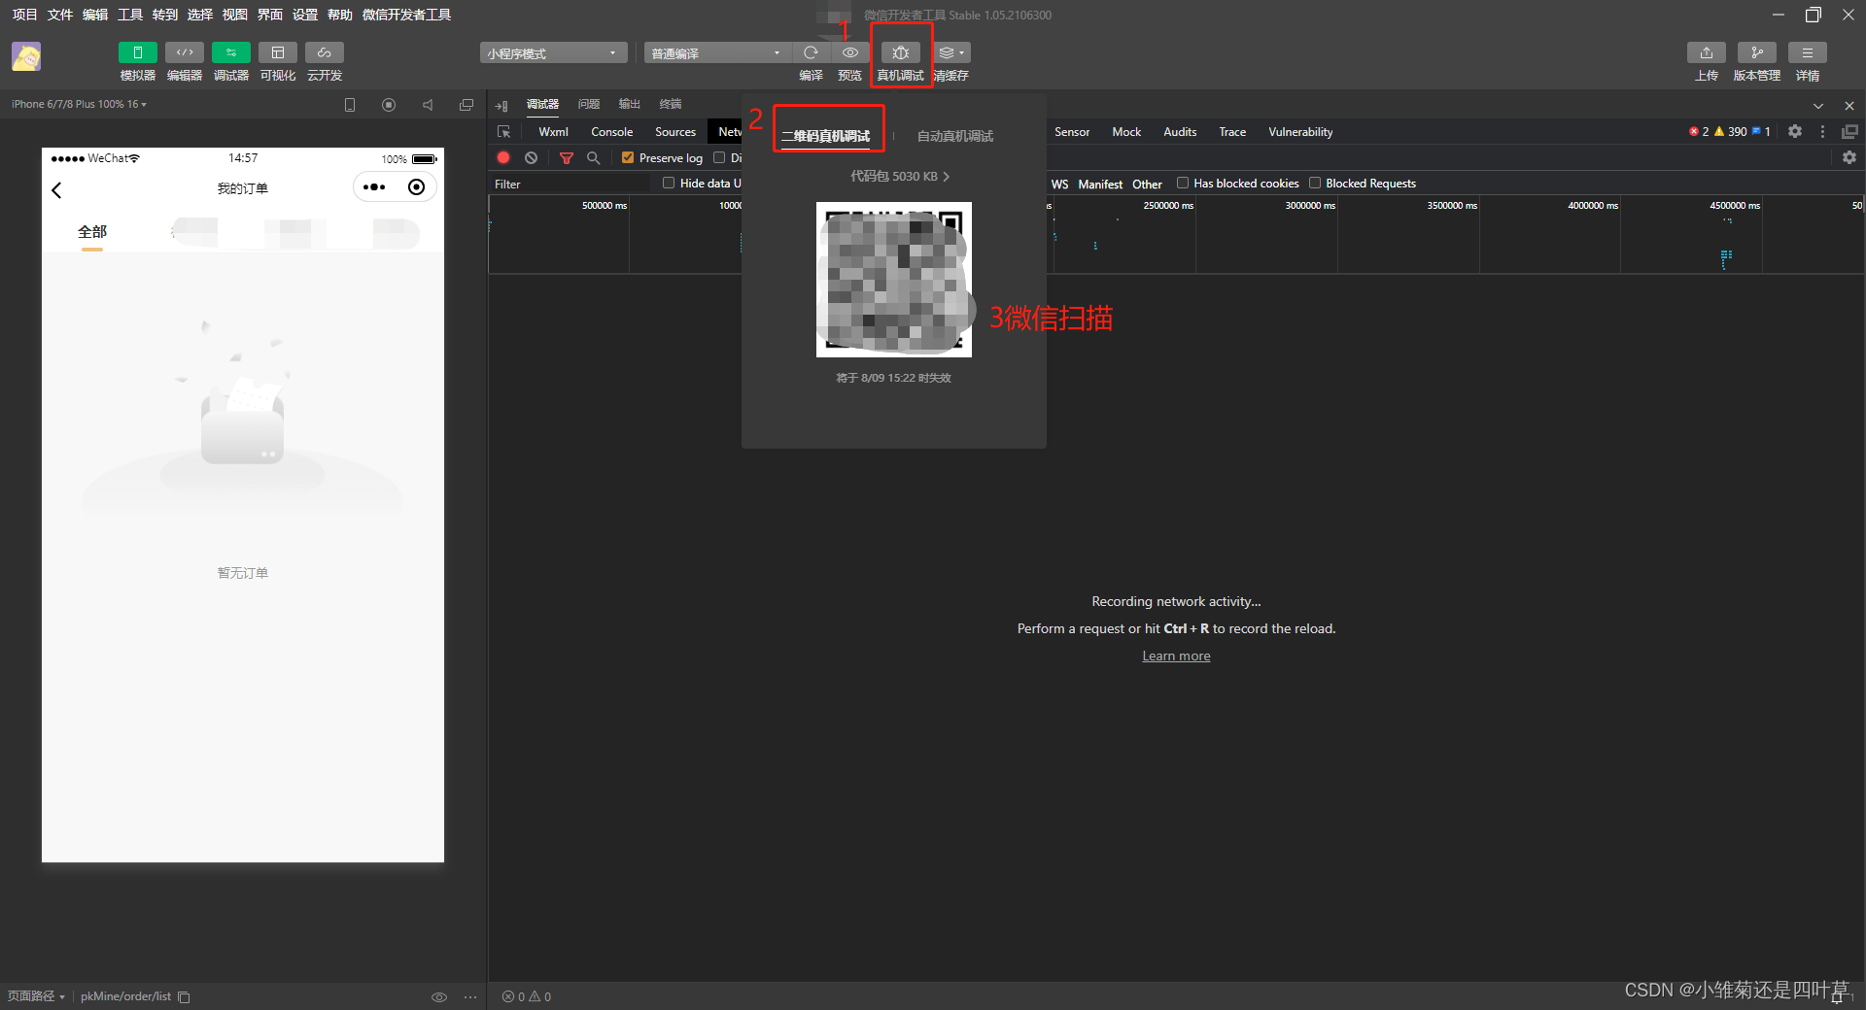
Task: Click the network search magnifier icon
Action: [593, 157]
